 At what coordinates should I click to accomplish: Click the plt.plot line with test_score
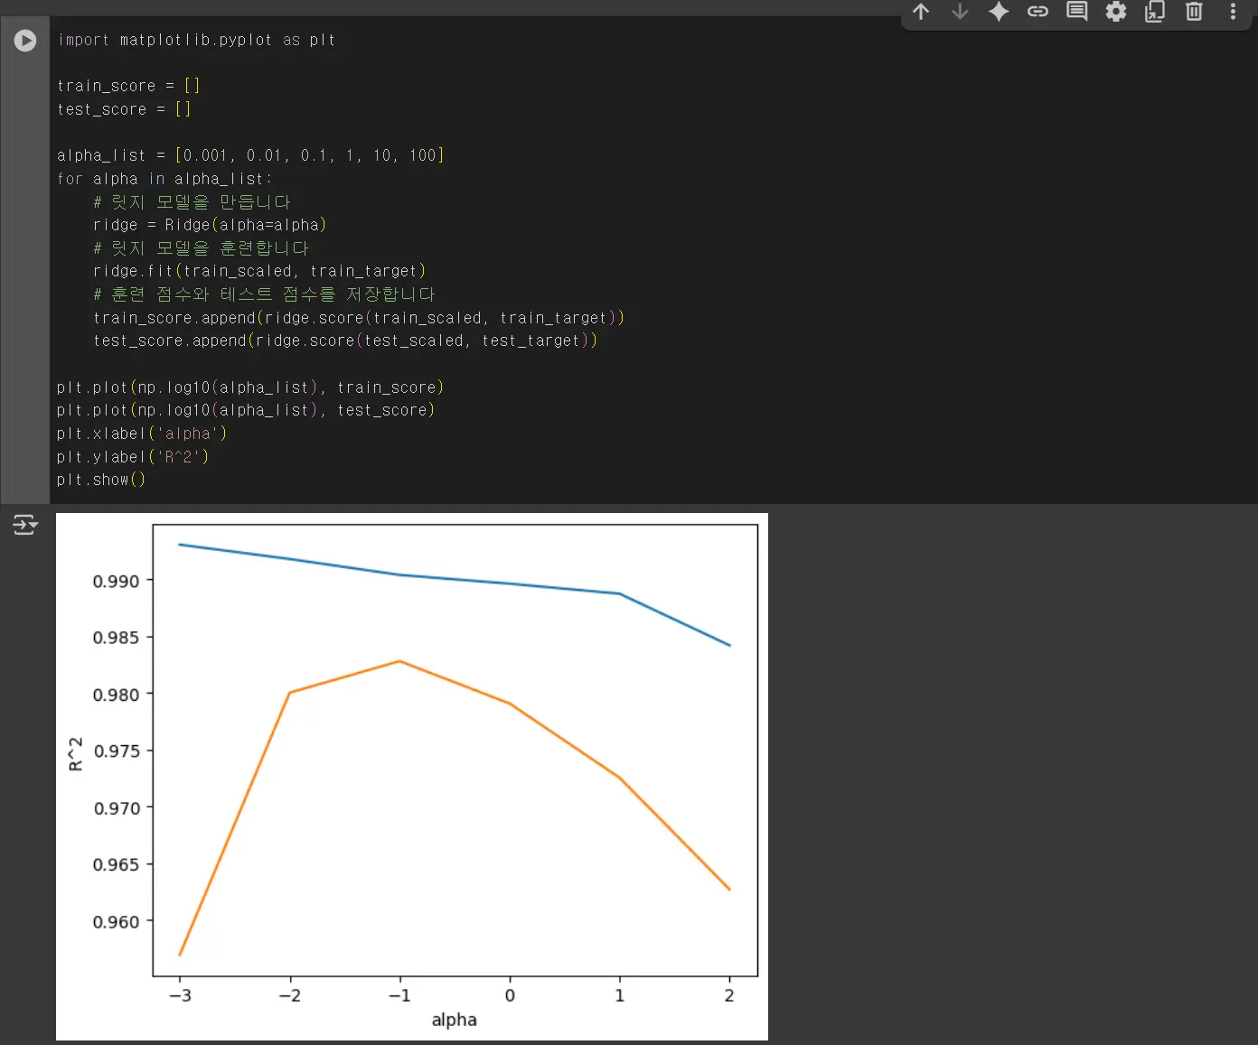(x=246, y=410)
